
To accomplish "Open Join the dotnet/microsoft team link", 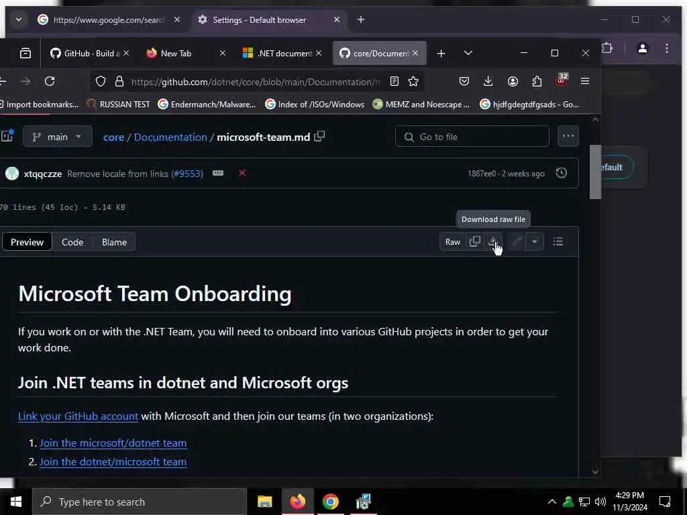I will click(x=113, y=461).
